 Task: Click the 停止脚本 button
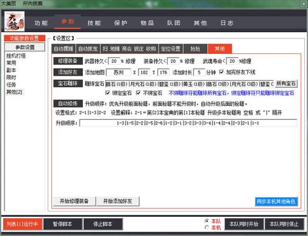pos(103,224)
